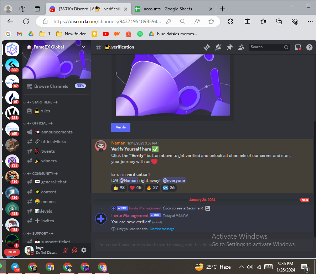The image size is (316, 274).
Task: Add this page to favorites star
Action: (x=211, y=21)
